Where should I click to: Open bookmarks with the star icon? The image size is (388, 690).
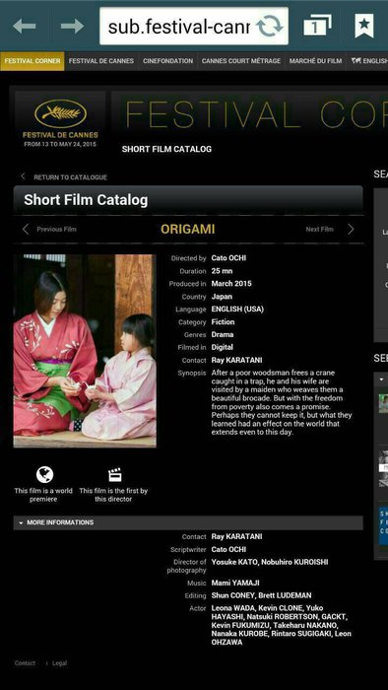[364, 26]
